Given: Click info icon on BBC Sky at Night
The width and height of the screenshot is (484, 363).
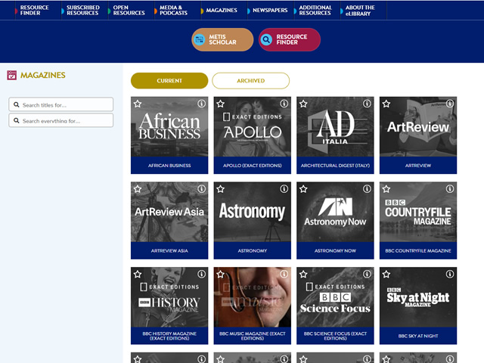Looking at the screenshot, I should tap(450, 274).
